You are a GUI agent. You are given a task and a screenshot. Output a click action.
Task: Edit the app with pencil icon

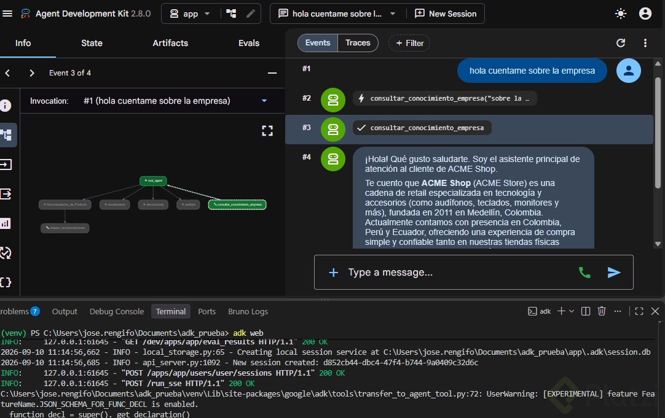coord(251,14)
